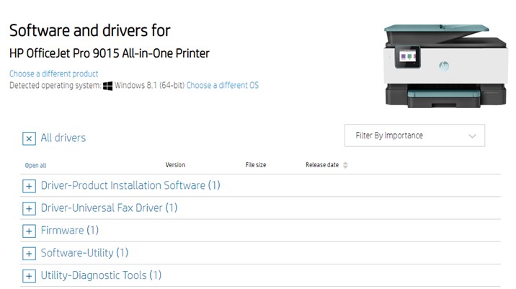
Task: Expand Firmware plus icon
Action: [29, 231]
